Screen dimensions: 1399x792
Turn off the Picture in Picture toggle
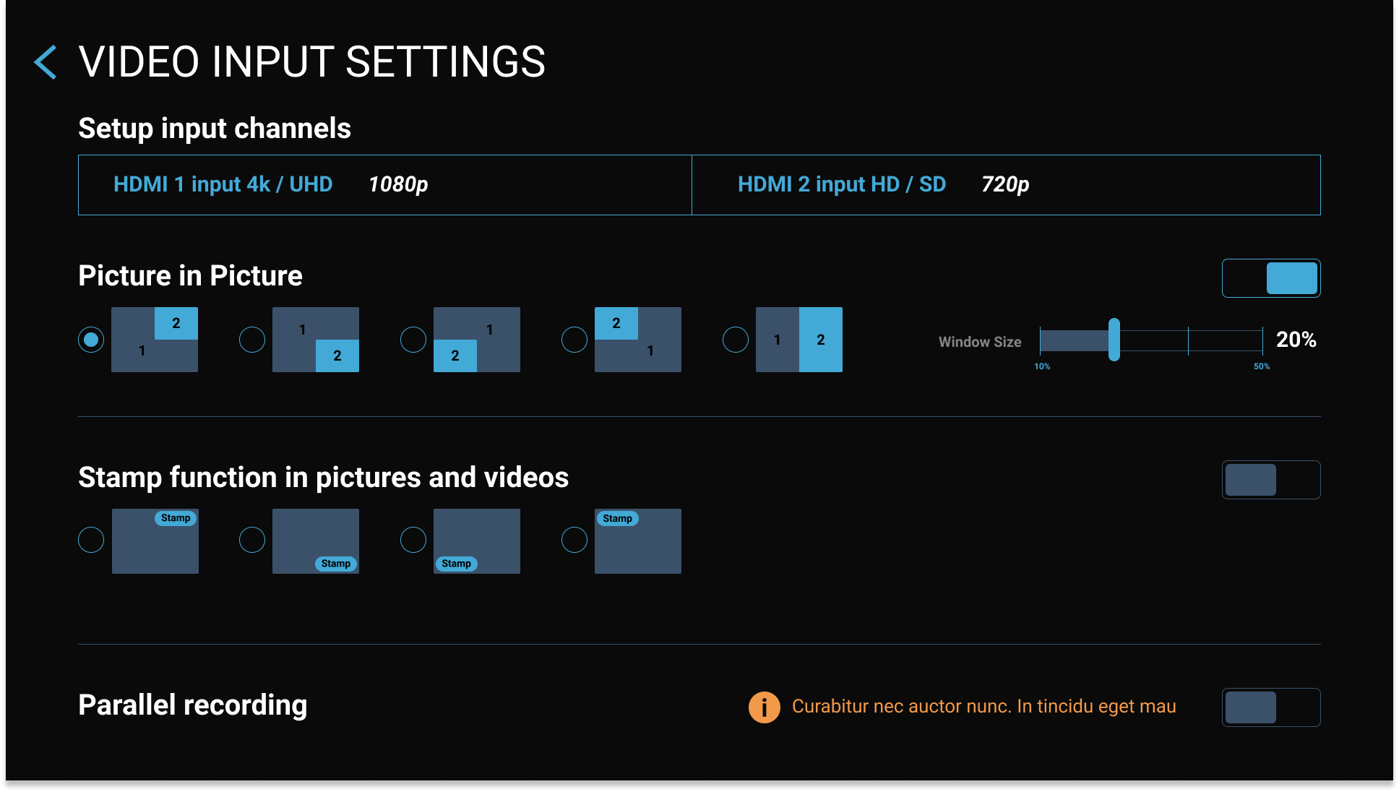coord(1271,278)
